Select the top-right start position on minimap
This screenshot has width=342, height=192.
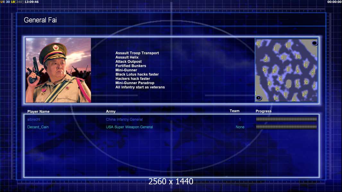click(314, 43)
